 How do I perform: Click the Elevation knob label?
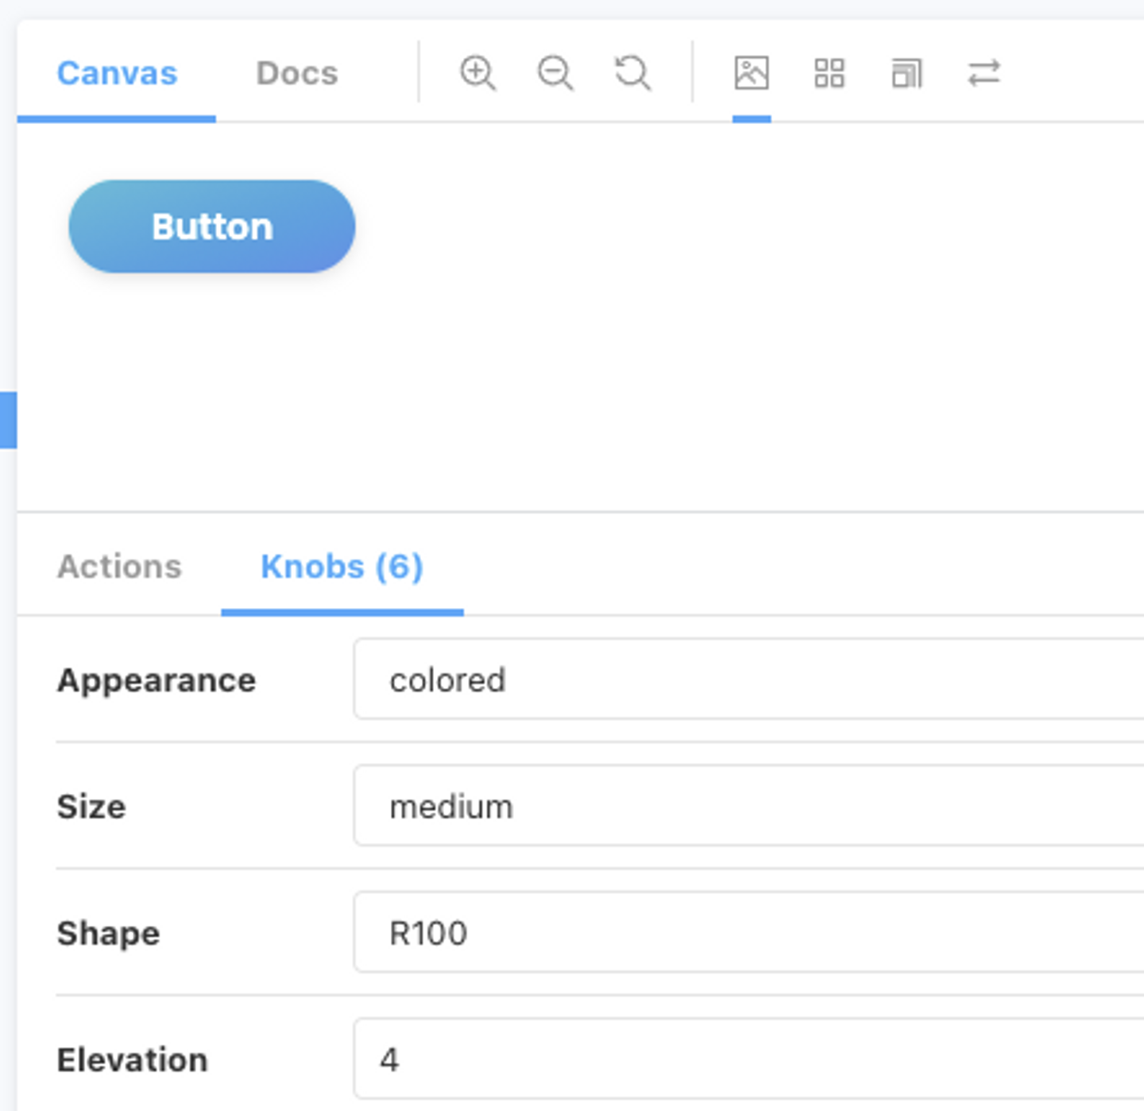132,1059
